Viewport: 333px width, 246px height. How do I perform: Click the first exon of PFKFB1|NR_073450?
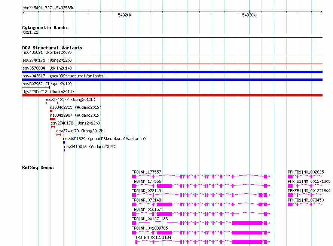(290, 205)
